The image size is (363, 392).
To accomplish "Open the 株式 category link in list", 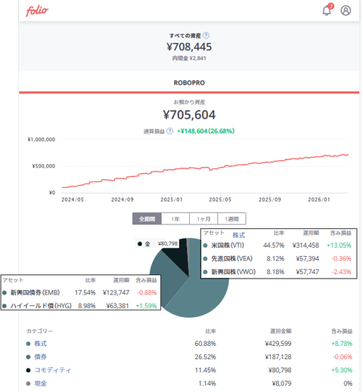I will tap(41, 344).
